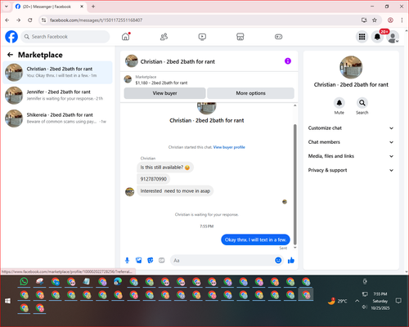Click the browser back arrow
This screenshot has height=327, width=409.
coord(7,20)
